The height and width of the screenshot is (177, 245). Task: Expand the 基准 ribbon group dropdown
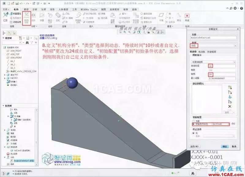pyautogui.click(x=170, y=26)
